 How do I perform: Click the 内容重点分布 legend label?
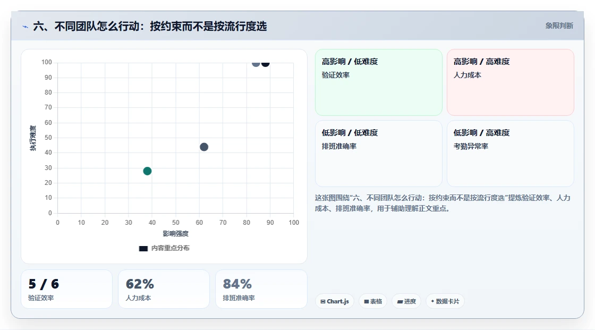pos(170,248)
